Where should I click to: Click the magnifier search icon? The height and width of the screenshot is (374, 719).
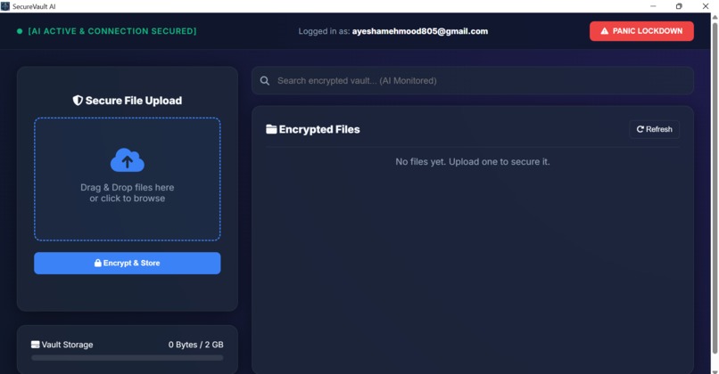(265, 81)
